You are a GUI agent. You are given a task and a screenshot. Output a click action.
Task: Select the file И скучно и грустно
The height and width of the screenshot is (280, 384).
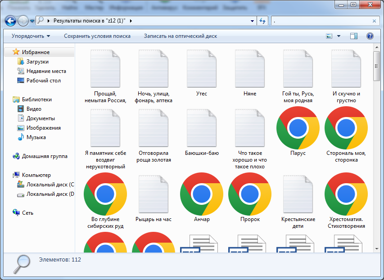click(x=346, y=76)
